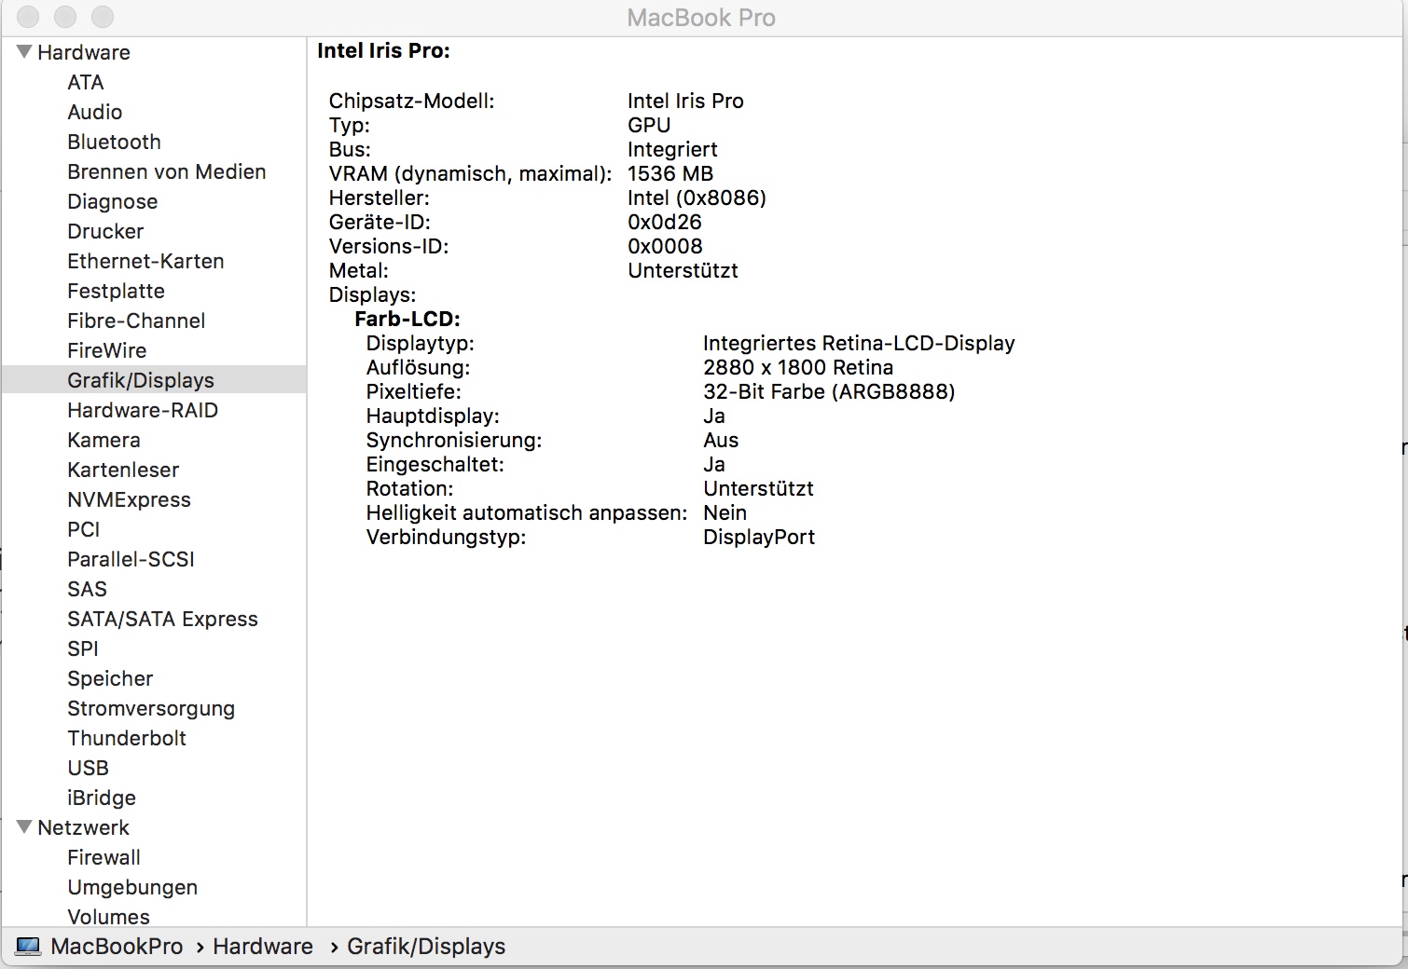This screenshot has width=1408, height=969.
Task: Open the Audio hardware entry
Action: (x=94, y=112)
